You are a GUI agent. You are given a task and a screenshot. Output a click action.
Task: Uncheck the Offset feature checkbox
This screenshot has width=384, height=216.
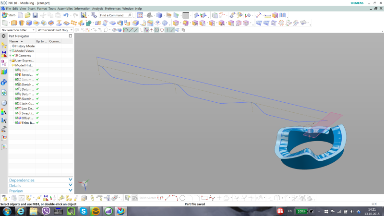click(16, 118)
